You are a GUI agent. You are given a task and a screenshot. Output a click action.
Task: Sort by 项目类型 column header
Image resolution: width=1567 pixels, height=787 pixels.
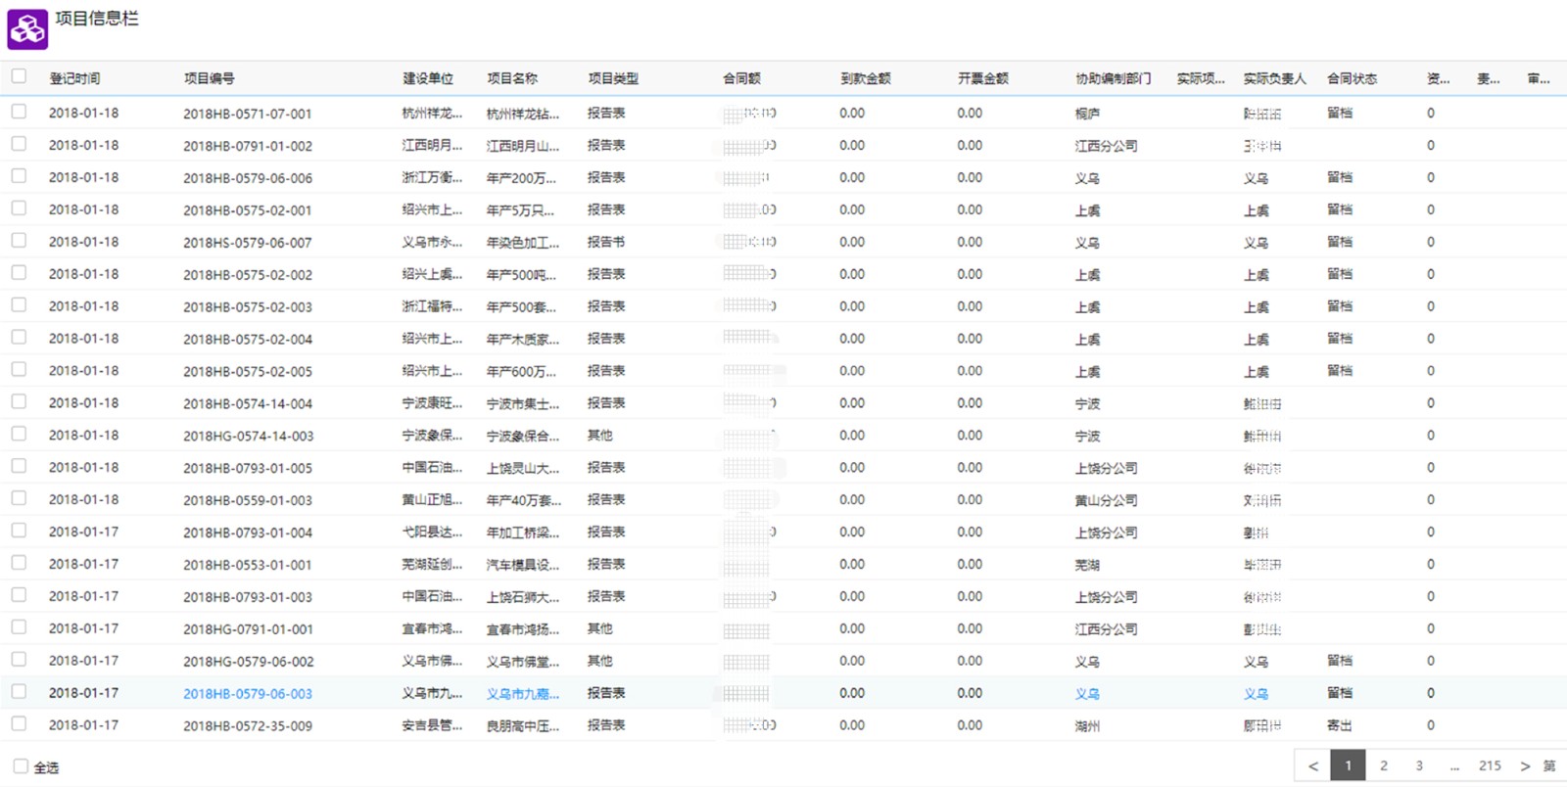coord(613,78)
